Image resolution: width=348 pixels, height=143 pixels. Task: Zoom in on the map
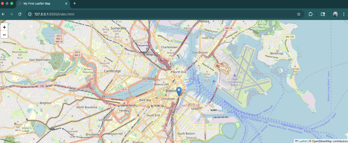pos(4,27)
